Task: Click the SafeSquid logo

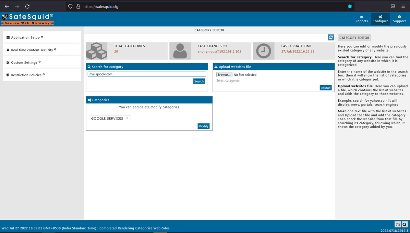Action: tap(27, 19)
